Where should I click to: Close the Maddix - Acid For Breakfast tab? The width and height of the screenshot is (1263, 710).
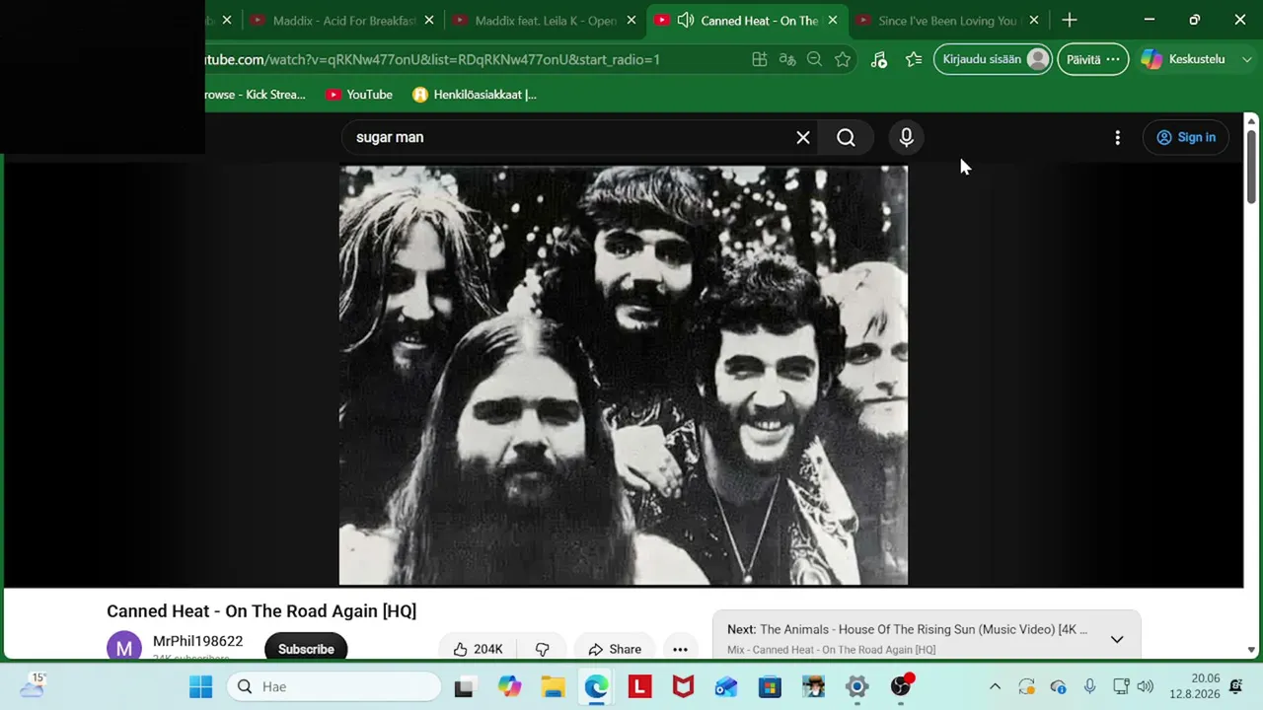pyautogui.click(x=429, y=21)
